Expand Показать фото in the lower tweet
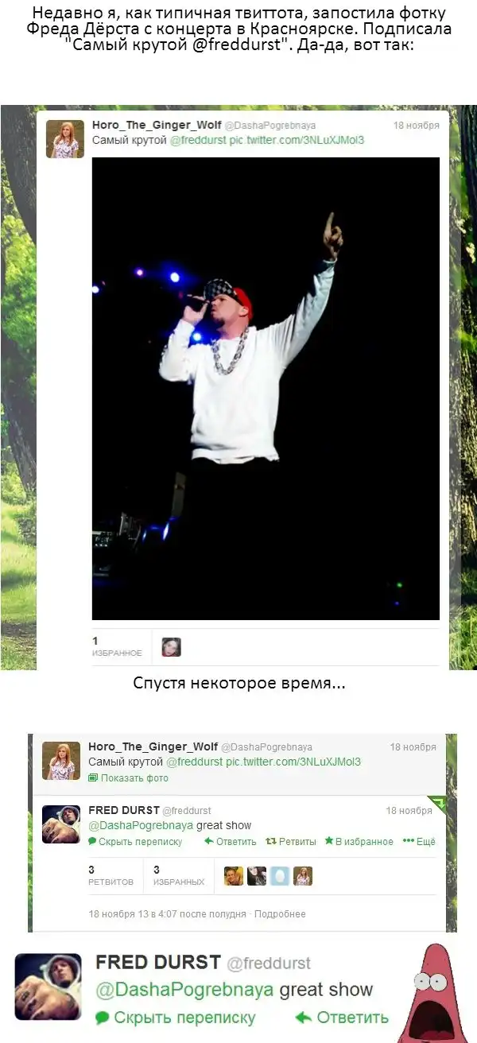 pyautogui.click(x=128, y=778)
